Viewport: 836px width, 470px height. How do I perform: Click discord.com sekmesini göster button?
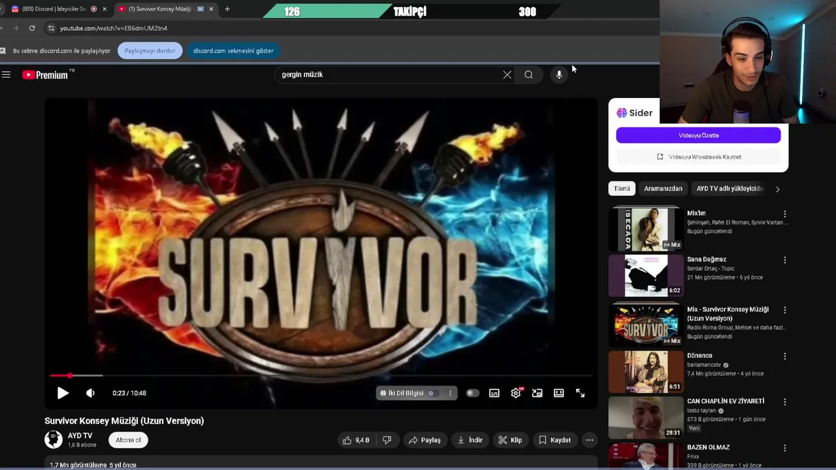point(233,50)
